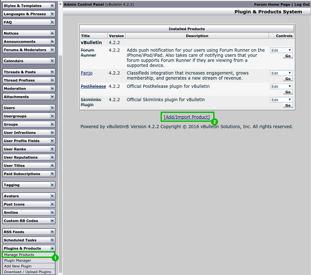Click Go button for PostRelease

[288, 92]
